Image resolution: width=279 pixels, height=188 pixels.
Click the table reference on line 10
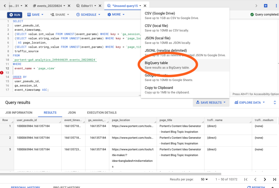[x=55, y=60]
